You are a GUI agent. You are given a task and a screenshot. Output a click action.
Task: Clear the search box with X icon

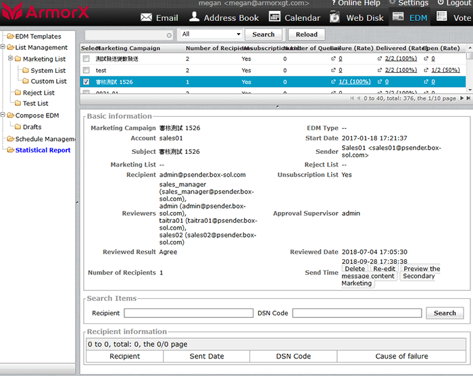(x=169, y=34)
